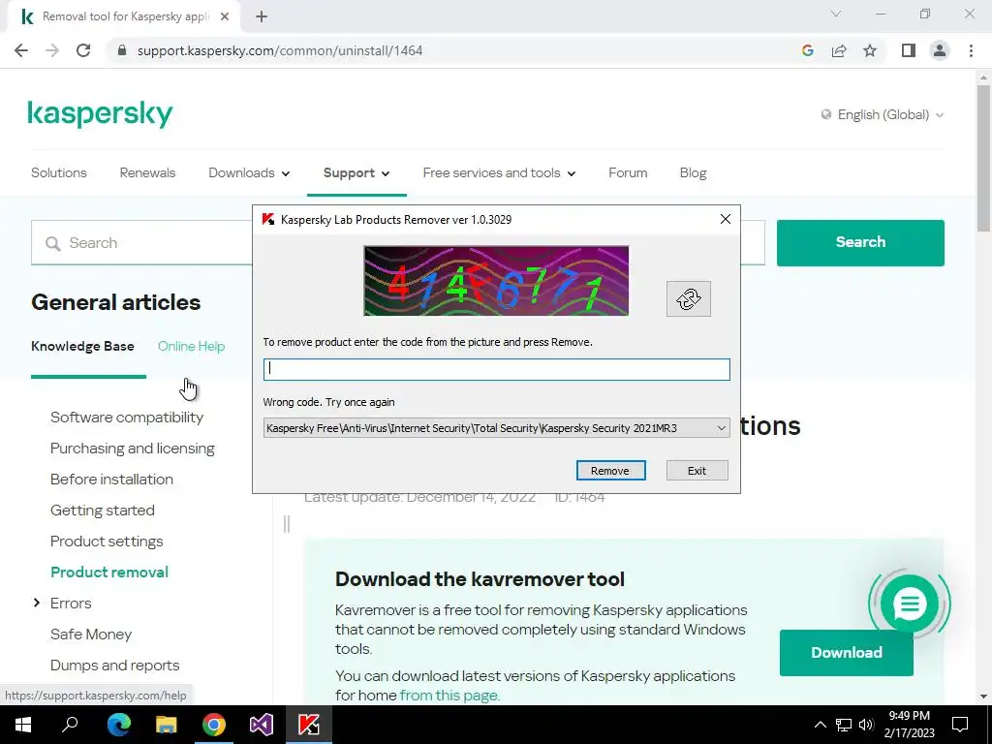This screenshot has height=744, width=992.
Task: Click the green Download button for kavremover
Action: coord(846,652)
